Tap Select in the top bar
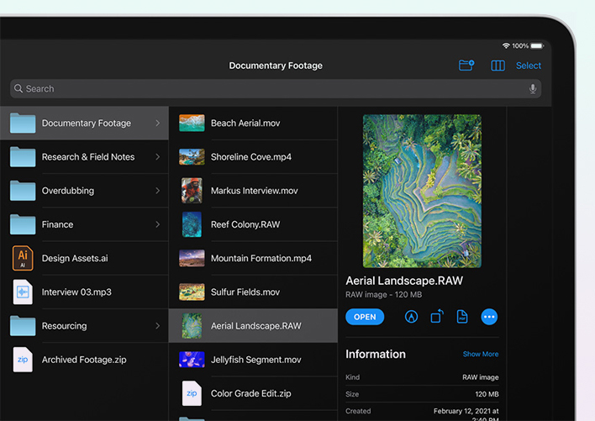The height and width of the screenshot is (421, 595). click(529, 66)
